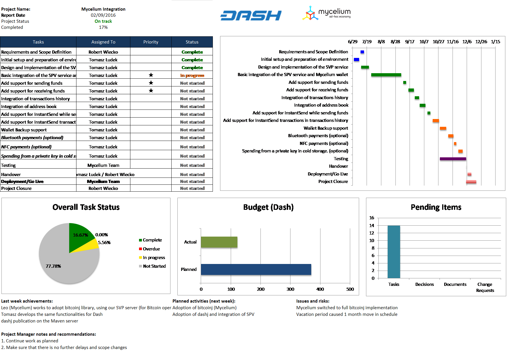Select 'Integration of address book' task cell

click(x=38, y=106)
